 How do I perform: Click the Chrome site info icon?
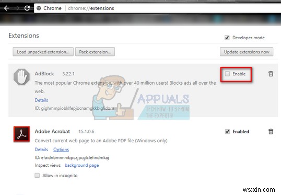pos(39,8)
